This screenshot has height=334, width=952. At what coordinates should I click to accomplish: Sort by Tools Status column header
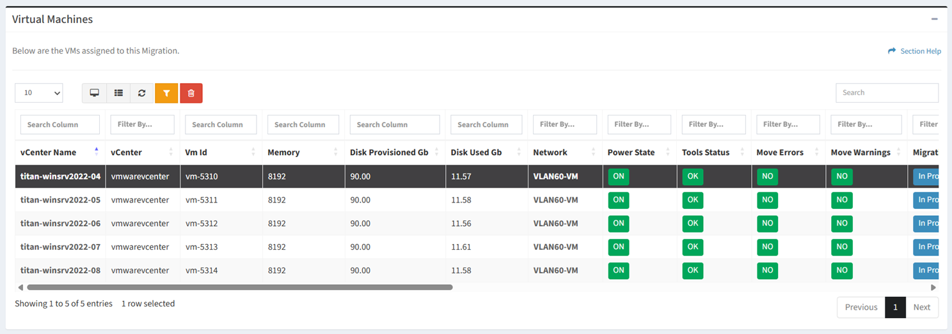point(714,152)
